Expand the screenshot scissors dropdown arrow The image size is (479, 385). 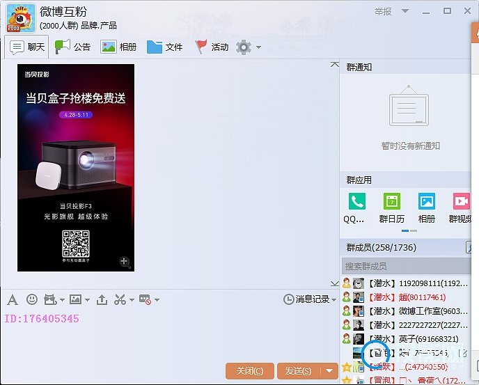[131, 300]
